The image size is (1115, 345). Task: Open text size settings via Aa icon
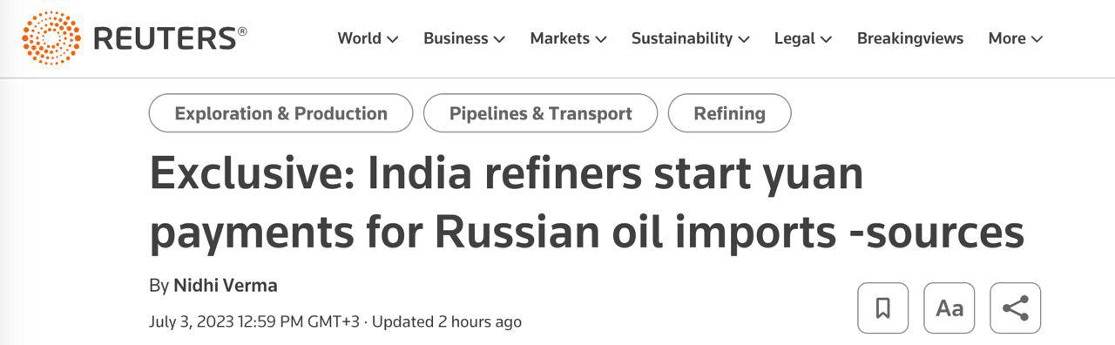(x=949, y=308)
